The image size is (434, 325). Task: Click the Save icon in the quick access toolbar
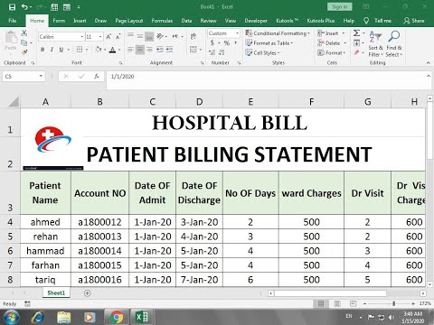(12, 7)
